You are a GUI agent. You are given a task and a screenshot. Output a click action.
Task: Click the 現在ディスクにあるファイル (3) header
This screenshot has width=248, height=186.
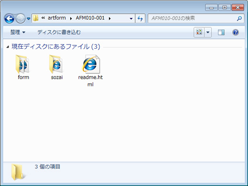click(x=56, y=46)
